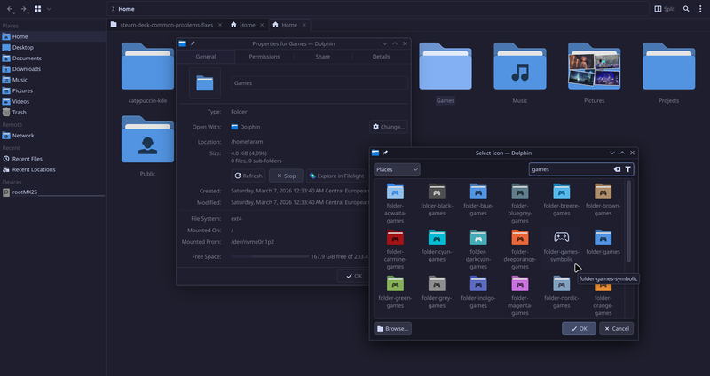Viewport: 710px width, 376px height.
Task: Click the icon list vertical scrollbar
Action: (x=629, y=222)
